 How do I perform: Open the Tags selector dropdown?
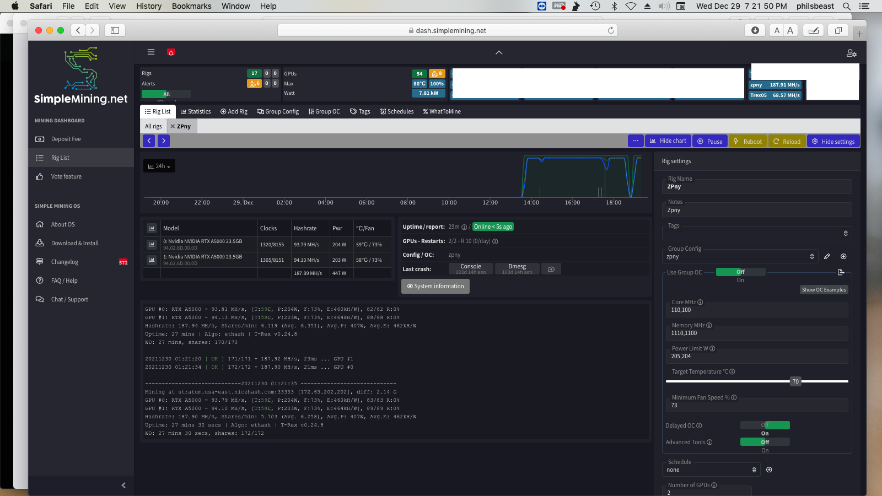757,233
